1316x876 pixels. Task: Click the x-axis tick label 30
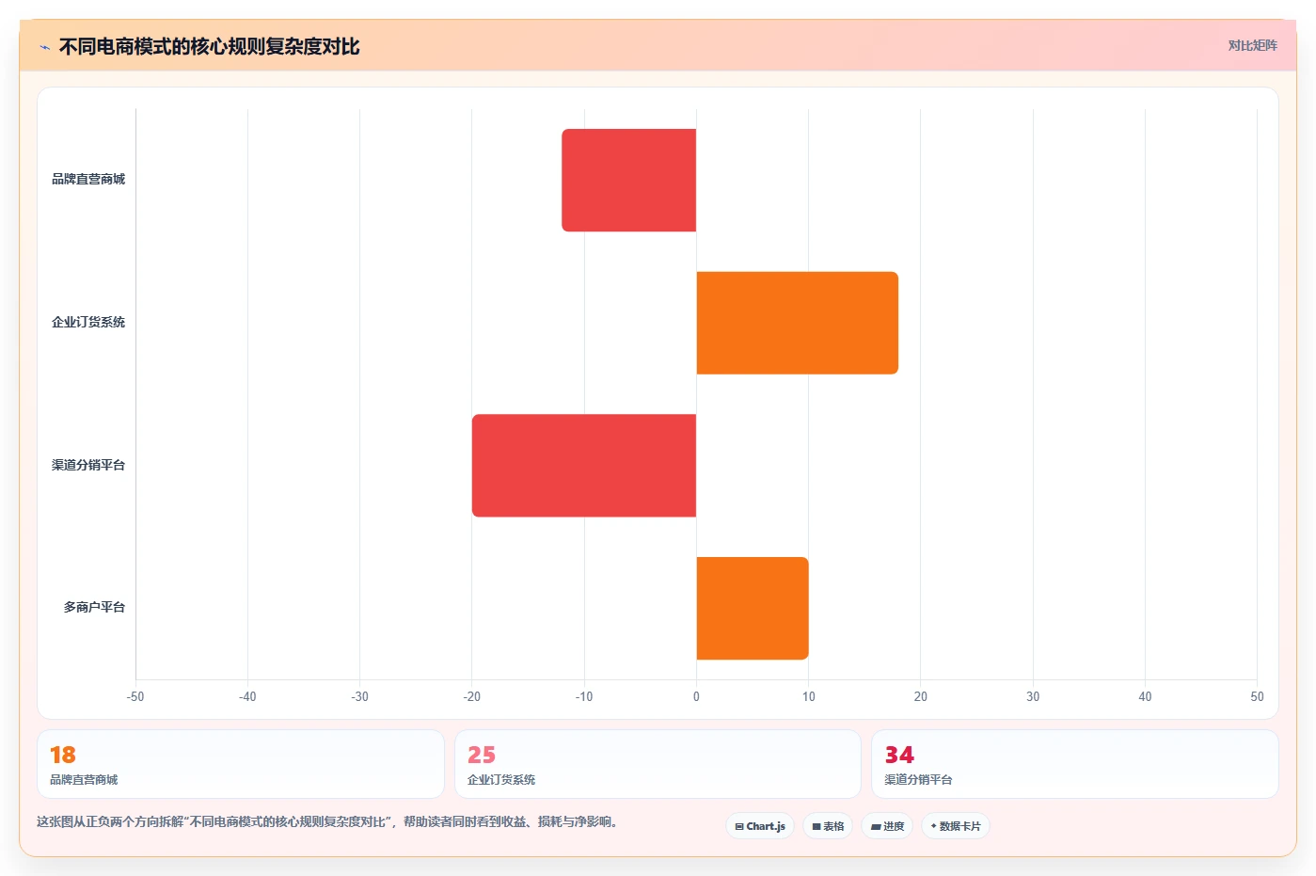pyautogui.click(x=1033, y=697)
